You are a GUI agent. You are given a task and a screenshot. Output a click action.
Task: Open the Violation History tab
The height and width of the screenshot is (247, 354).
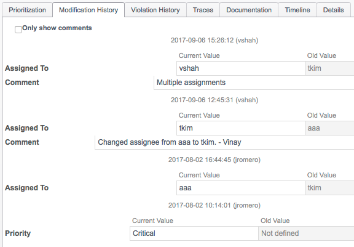(x=155, y=10)
